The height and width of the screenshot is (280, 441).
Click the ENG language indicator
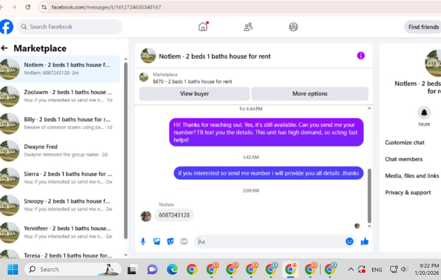click(377, 270)
